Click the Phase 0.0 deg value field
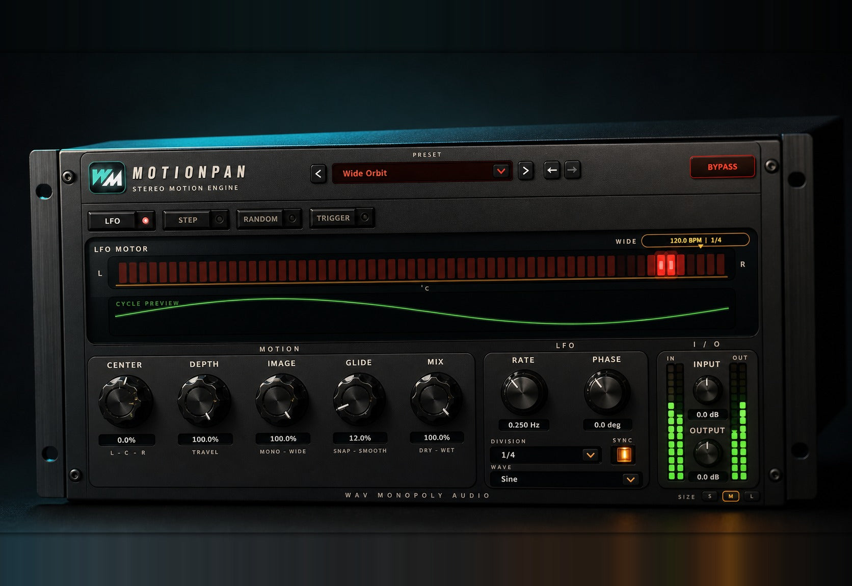852x586 pixels. [x=607, y=424]
